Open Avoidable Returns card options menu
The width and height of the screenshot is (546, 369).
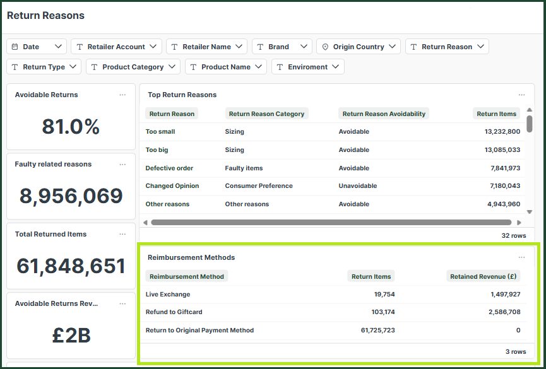[122, 95]
